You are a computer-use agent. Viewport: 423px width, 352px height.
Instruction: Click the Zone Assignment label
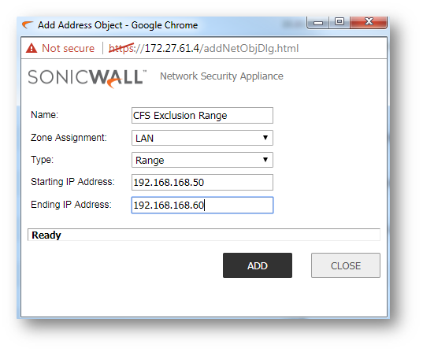69,138
